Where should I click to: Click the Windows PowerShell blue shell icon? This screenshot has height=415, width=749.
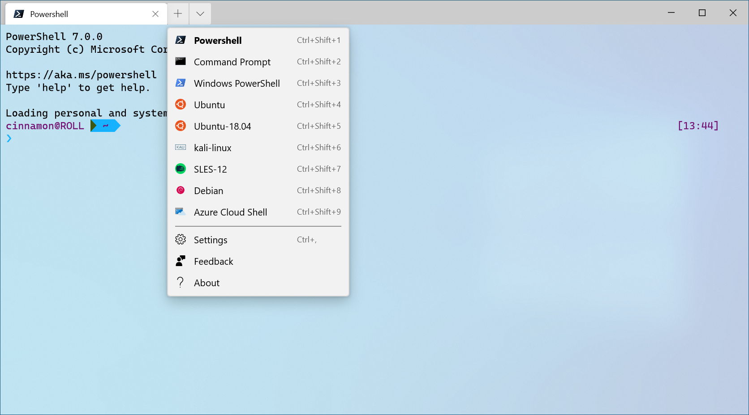[x=181, y=83]
